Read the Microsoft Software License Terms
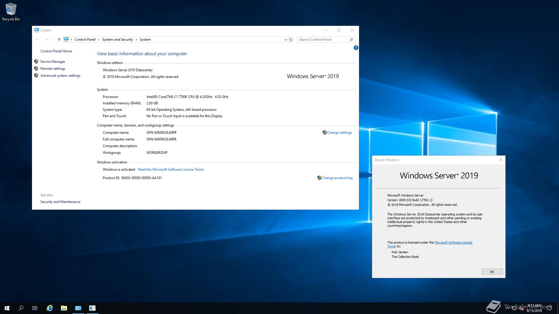This screenshot has width=559, height=314. (x=171, y=170)
